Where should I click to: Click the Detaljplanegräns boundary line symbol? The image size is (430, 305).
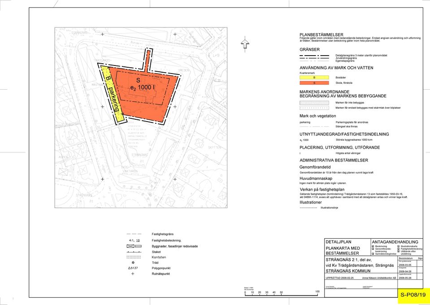(314, 56)
